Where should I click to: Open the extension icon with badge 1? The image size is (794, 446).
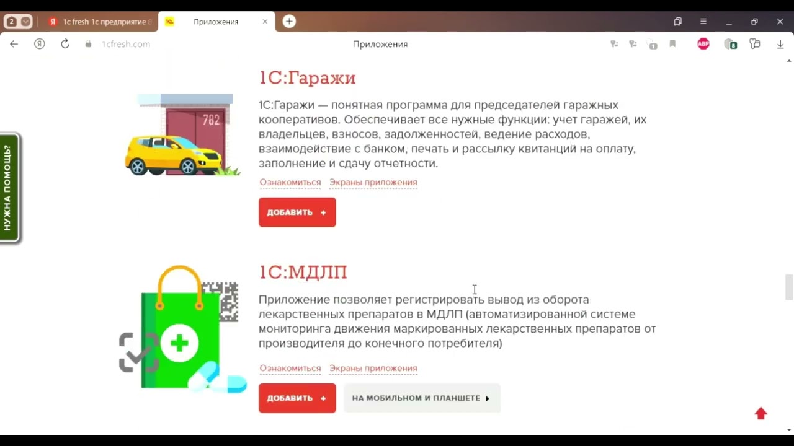(652, 45)
